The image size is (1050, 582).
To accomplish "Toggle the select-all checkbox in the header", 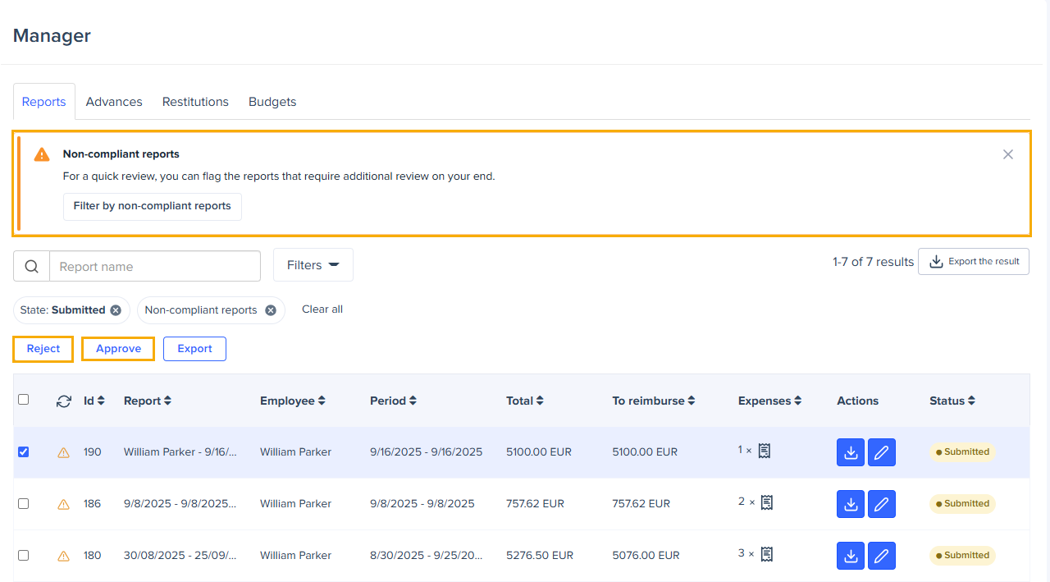I will coord(23,400).
